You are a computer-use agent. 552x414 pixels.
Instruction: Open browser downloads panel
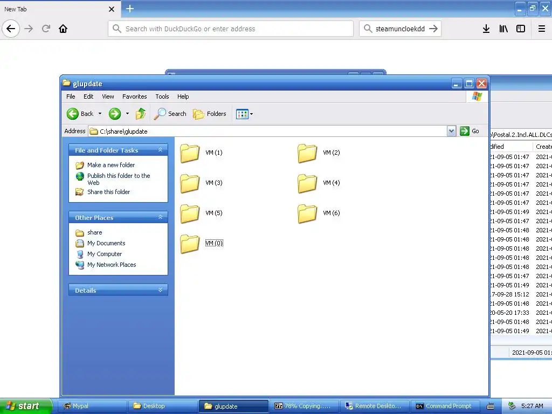(x=486, y=29)
